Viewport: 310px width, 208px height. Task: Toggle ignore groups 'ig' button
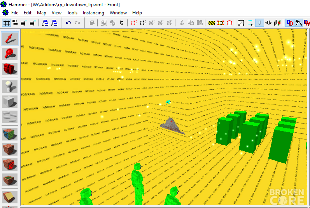tap(122, 23)
